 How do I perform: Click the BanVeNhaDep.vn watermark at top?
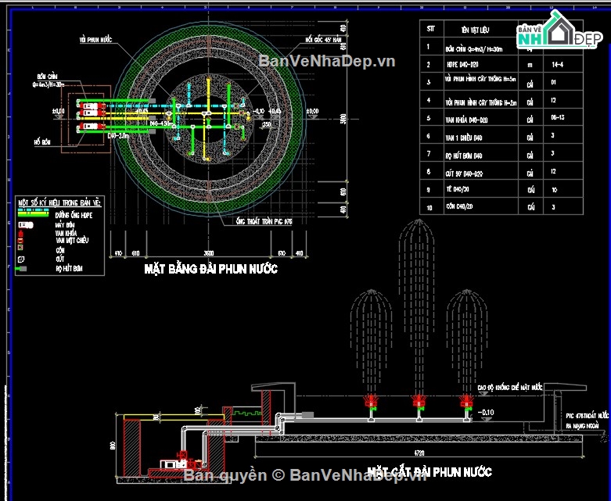pyautogui.click(x=327, y=61)
